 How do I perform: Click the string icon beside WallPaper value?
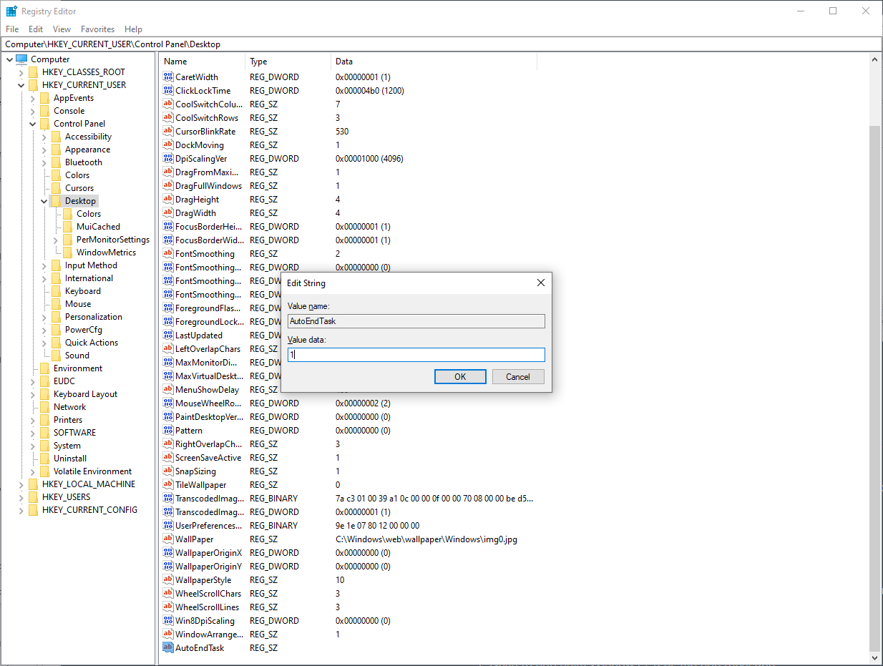pyautogui.click(x=168, y=539)
